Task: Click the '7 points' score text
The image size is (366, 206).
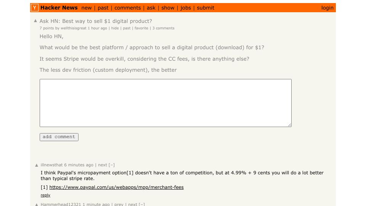Action: pos(47,28)
